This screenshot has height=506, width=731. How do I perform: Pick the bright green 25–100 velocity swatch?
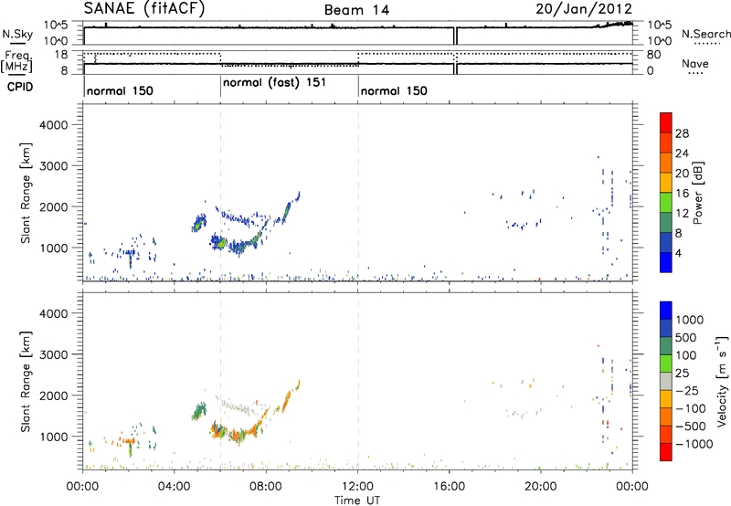point(666,364)
